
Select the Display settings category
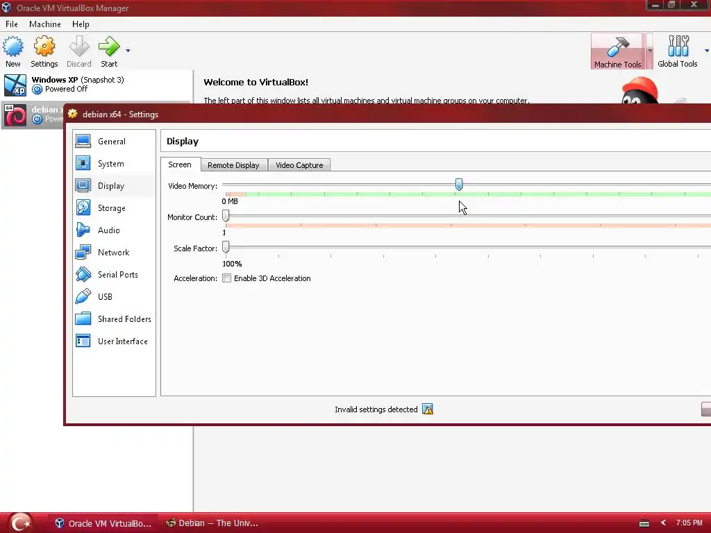pyautogui.click(x=114, y=186)
